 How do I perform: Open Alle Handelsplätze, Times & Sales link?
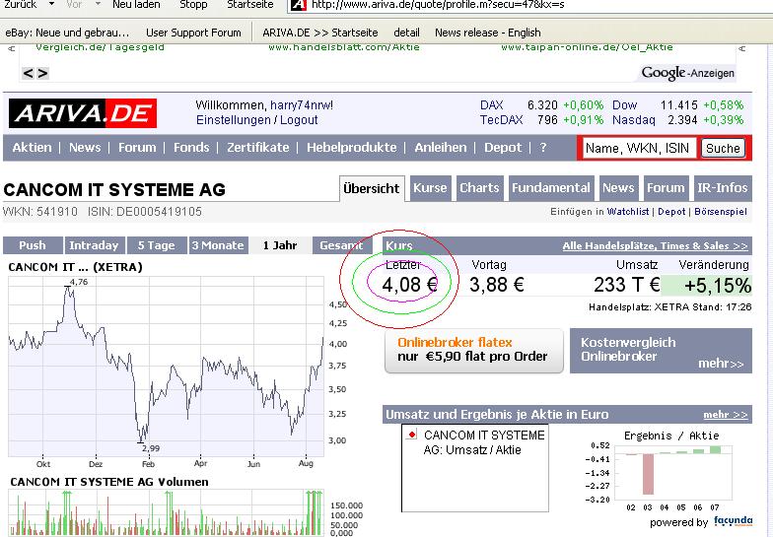point(655,245)
